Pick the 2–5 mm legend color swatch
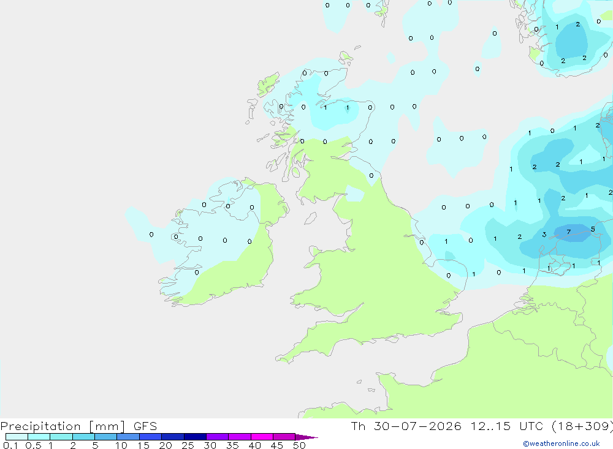 tap(83, 437)
